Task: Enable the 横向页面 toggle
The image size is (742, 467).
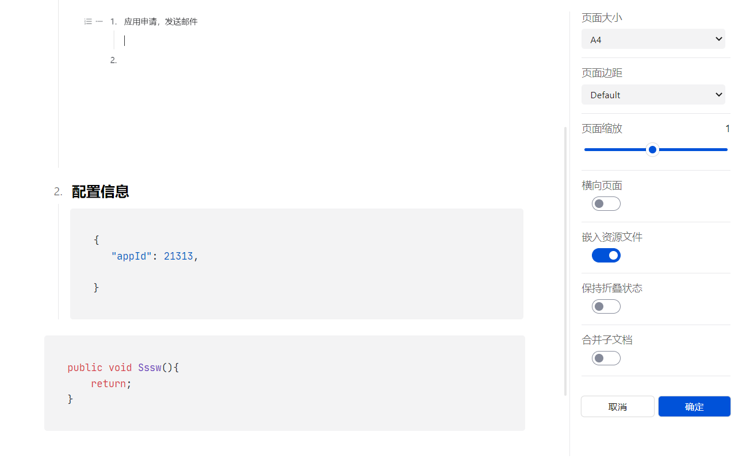Action: (x=606, y=204)
